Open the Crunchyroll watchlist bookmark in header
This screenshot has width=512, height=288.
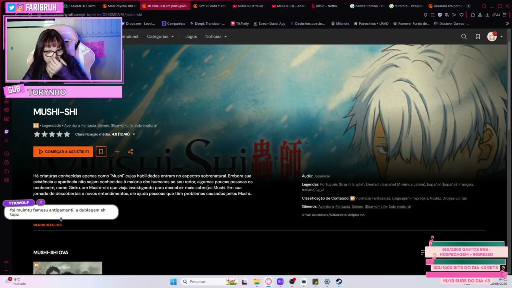pos(478,36)
